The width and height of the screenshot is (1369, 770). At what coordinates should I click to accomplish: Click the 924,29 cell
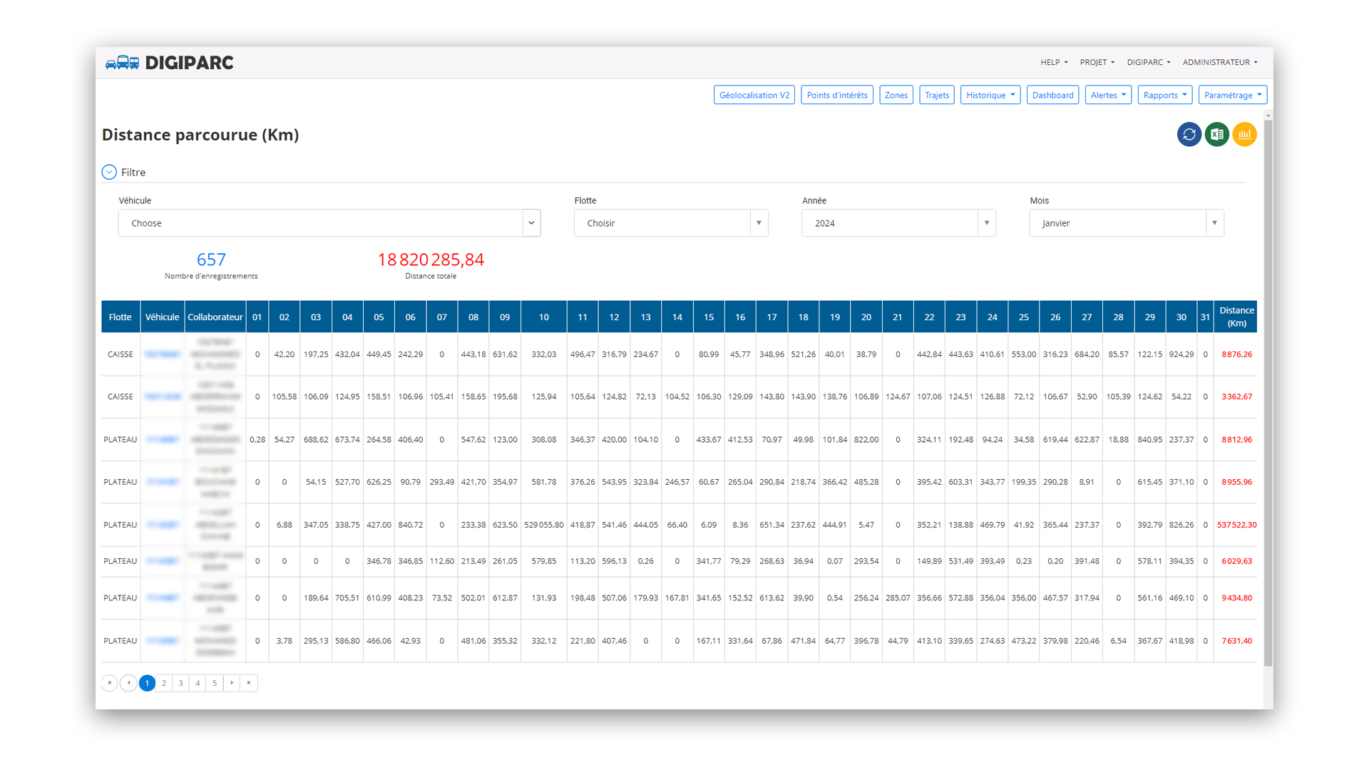point(1181,354)
